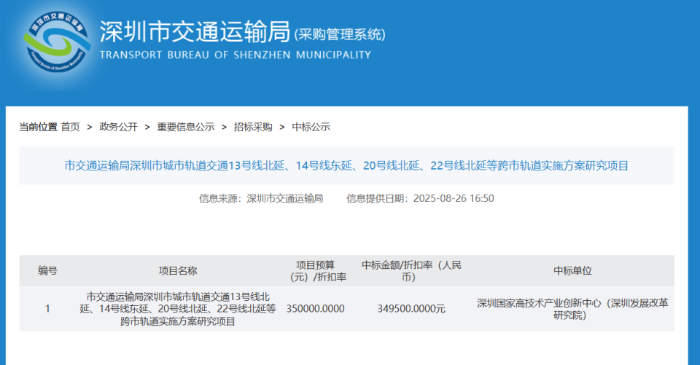Image resolution: width=700 pixels, height=365 pixels.
Task: Click the budget value 350000.0000
Action: [316, 309]
